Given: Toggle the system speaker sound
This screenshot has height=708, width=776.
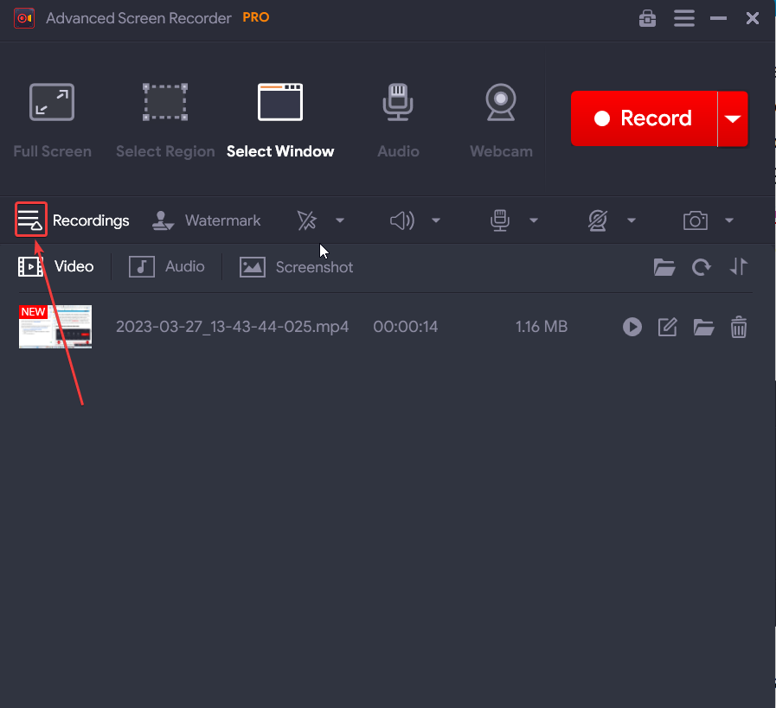Looking at the screenshot, I should [x=402, y=220].
